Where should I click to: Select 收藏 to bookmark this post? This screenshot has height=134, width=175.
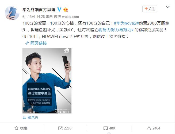point(24,128)
